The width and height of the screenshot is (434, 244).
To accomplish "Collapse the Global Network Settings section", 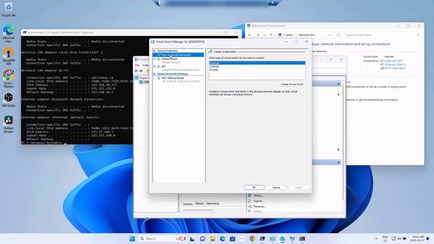I will [x=155, y=74].
